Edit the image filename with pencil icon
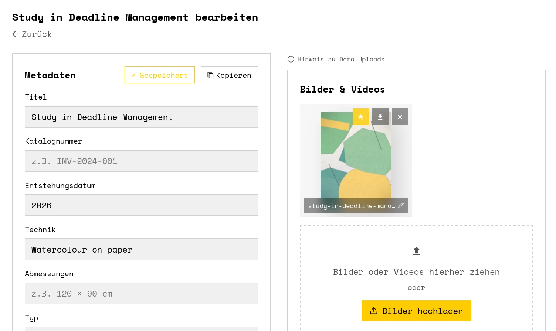Viewport: 556px width, 331px height. [401, 205]
